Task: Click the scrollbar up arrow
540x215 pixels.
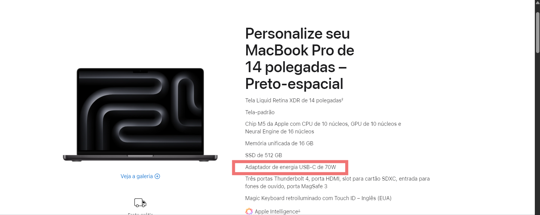Action: (538, 2)
